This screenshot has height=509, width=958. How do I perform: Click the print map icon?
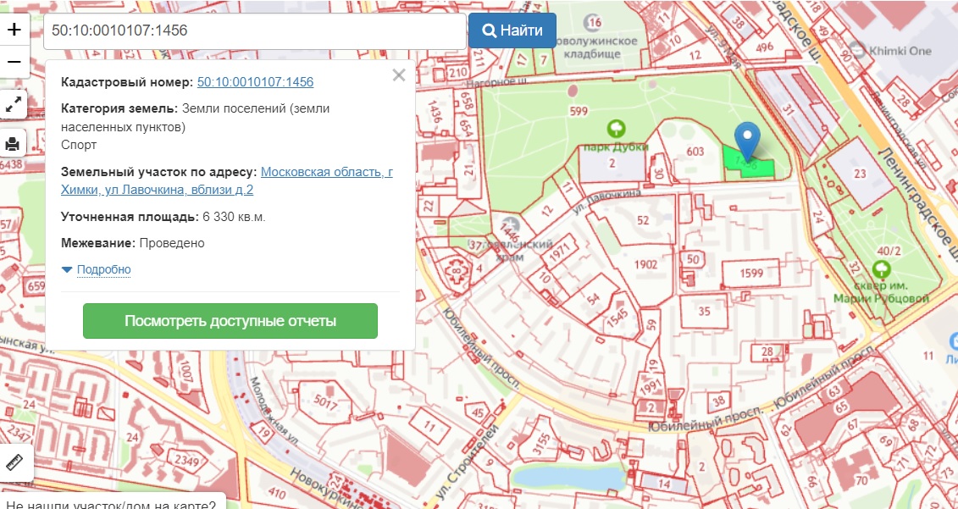point(13,143)
